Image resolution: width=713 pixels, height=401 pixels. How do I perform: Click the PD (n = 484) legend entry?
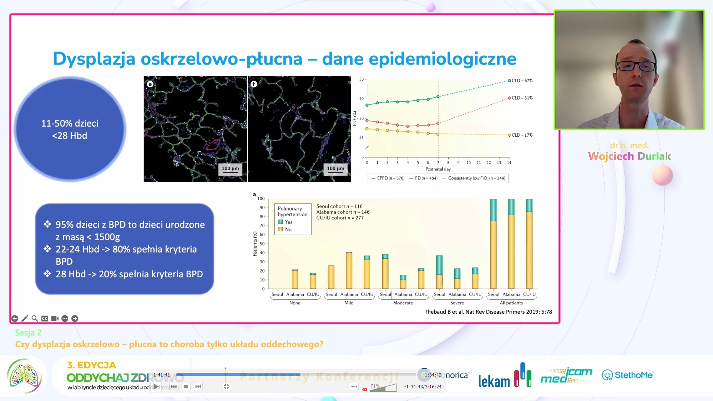coord(423,178)
